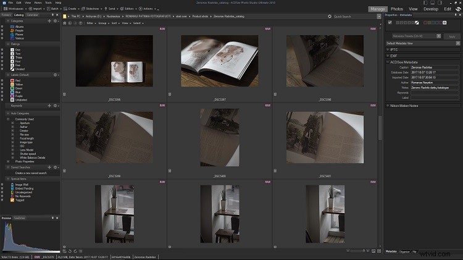Click 'This PC' in breadcrumb path

point(75,17)
